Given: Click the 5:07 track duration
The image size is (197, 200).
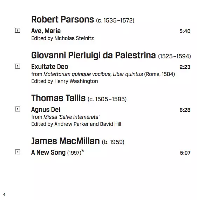Looking at the screenshot, I should (185, 153).
